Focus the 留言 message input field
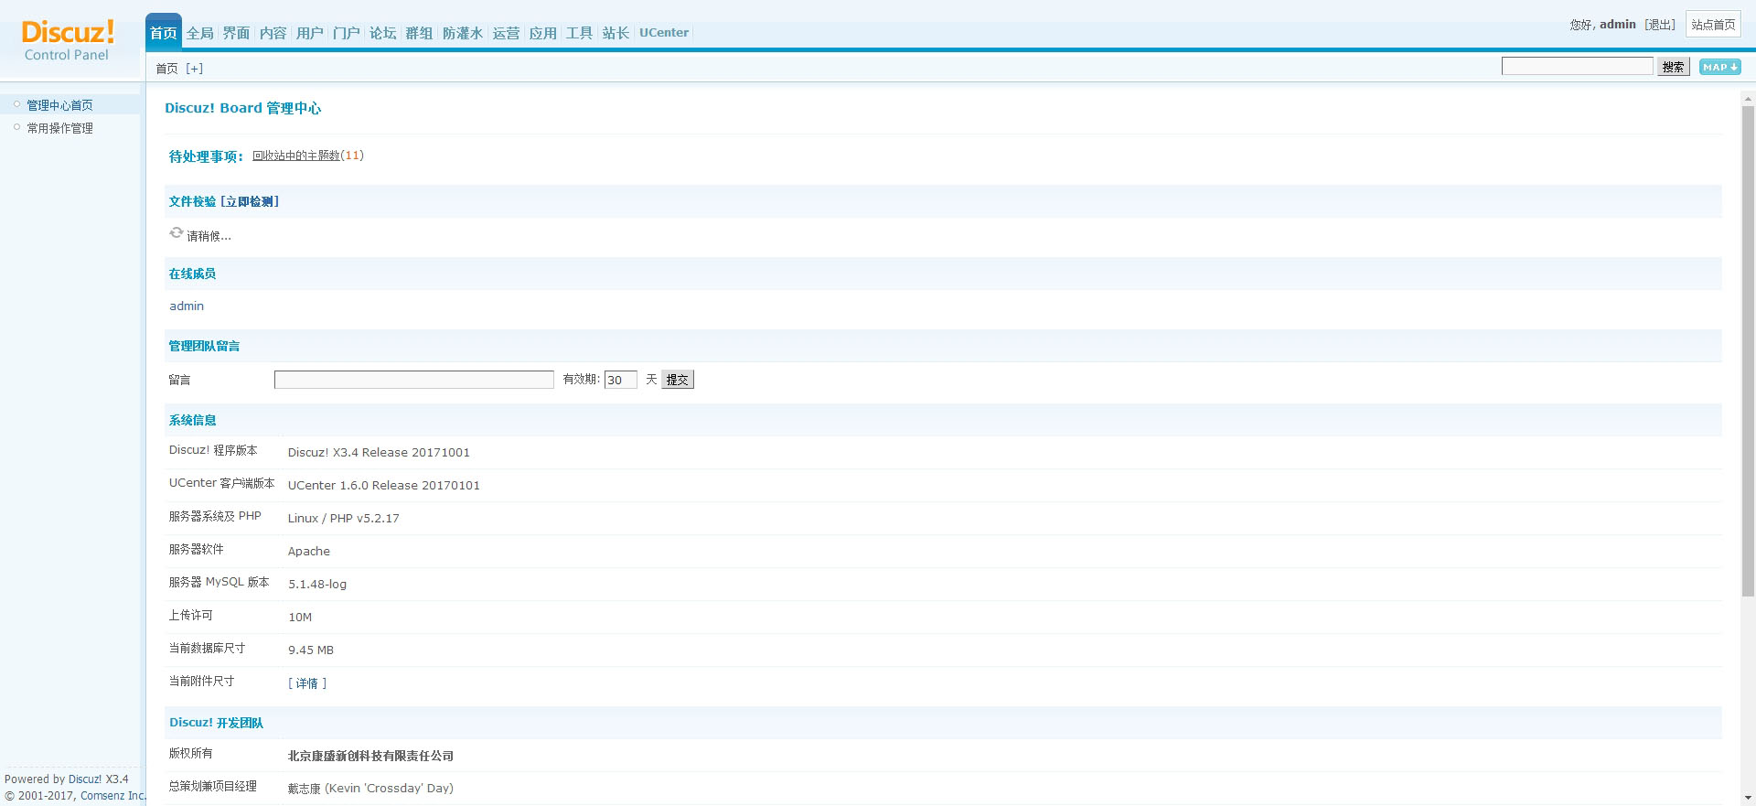This screenshot has width=1756, height=806. (x=414, y=380)
